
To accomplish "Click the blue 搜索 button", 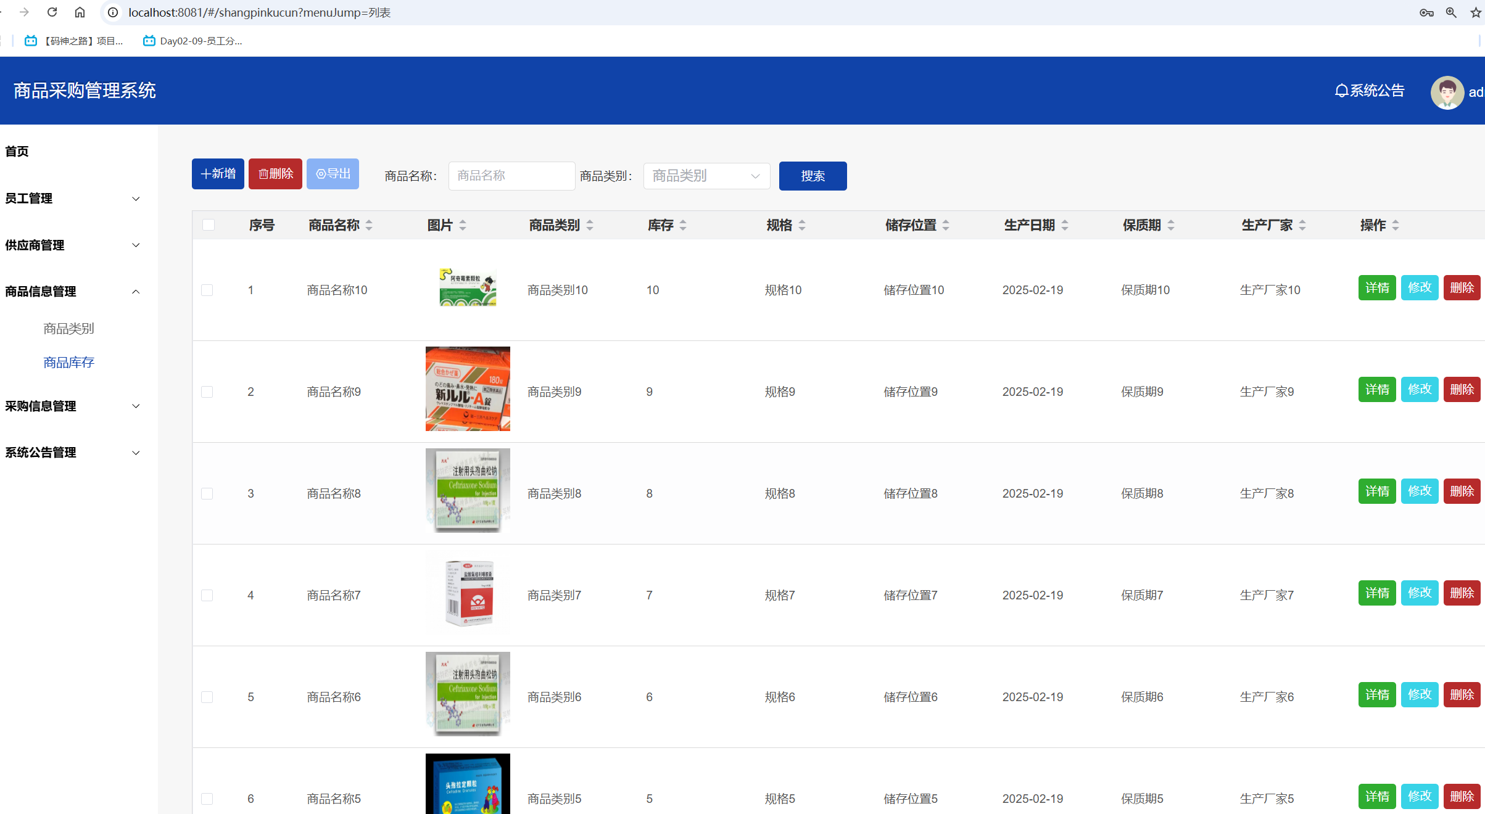I will pyautogui.click(x=813, y=176).
